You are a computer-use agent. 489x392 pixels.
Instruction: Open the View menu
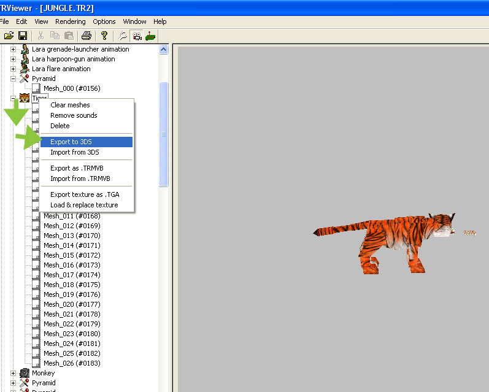coord(41,21)
